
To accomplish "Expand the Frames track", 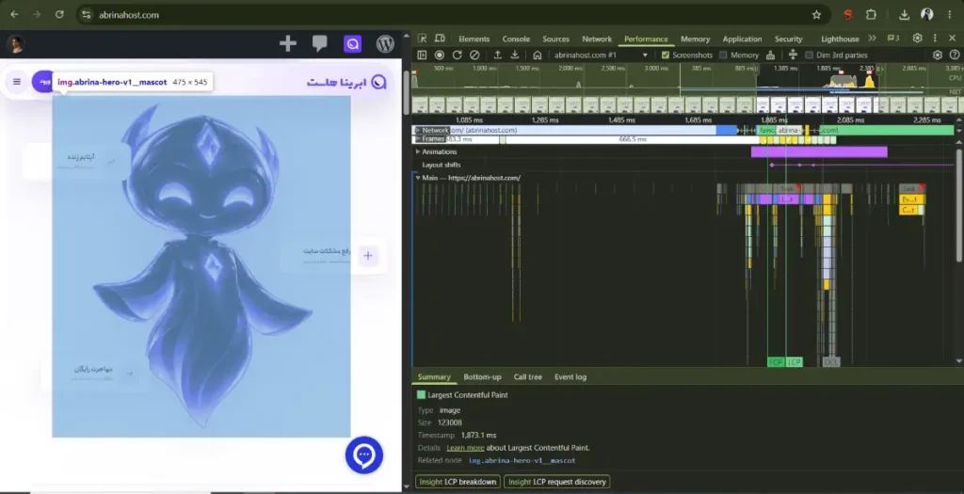I will pyautogui.click(x=418, y=139).
